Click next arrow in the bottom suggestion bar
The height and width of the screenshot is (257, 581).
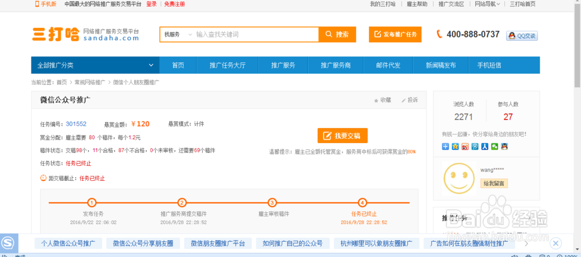tap(526, 244)
